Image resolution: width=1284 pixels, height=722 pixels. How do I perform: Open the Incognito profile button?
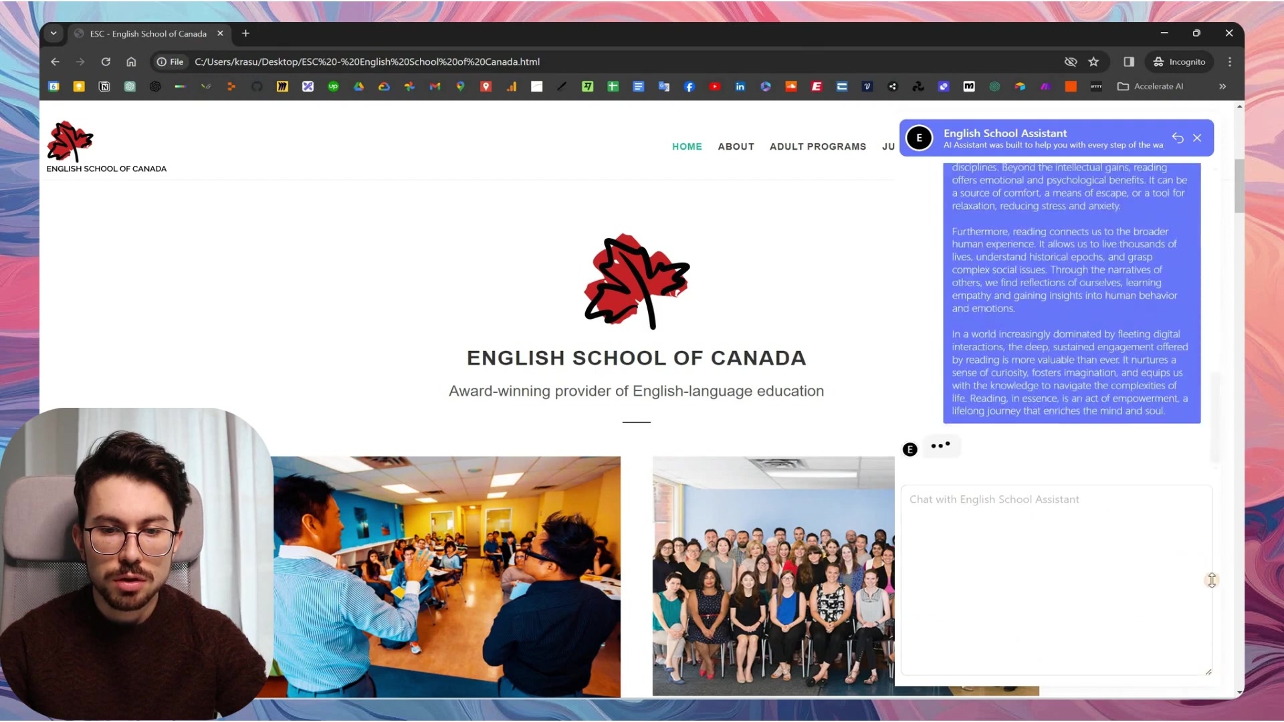1179,62
